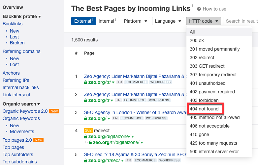This screenshot has height=165, width=258.
Task: Click the 1,500 results count
Action: click(x=84, y=40)
